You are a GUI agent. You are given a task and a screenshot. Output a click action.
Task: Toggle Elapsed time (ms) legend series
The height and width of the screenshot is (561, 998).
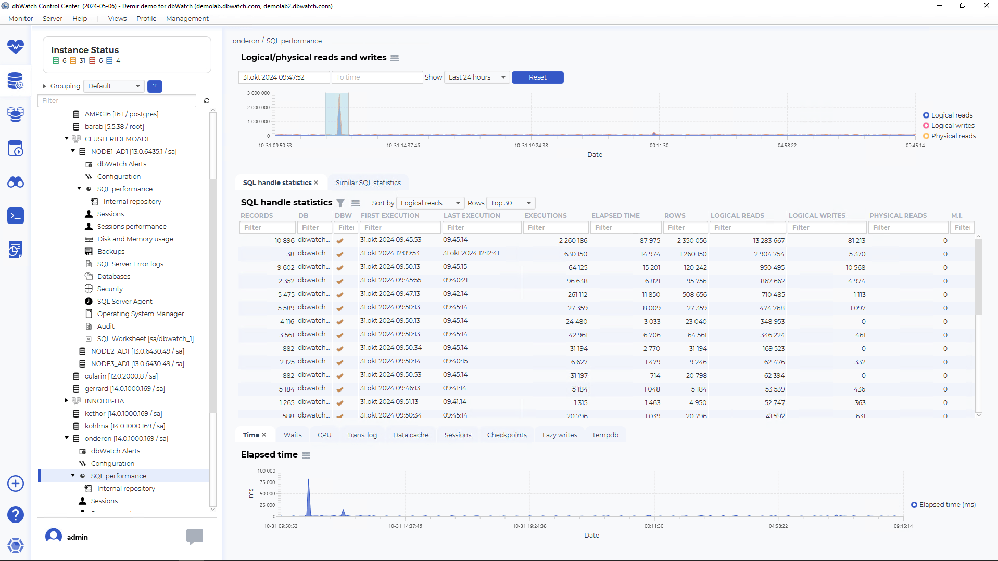tap(943, 505)
